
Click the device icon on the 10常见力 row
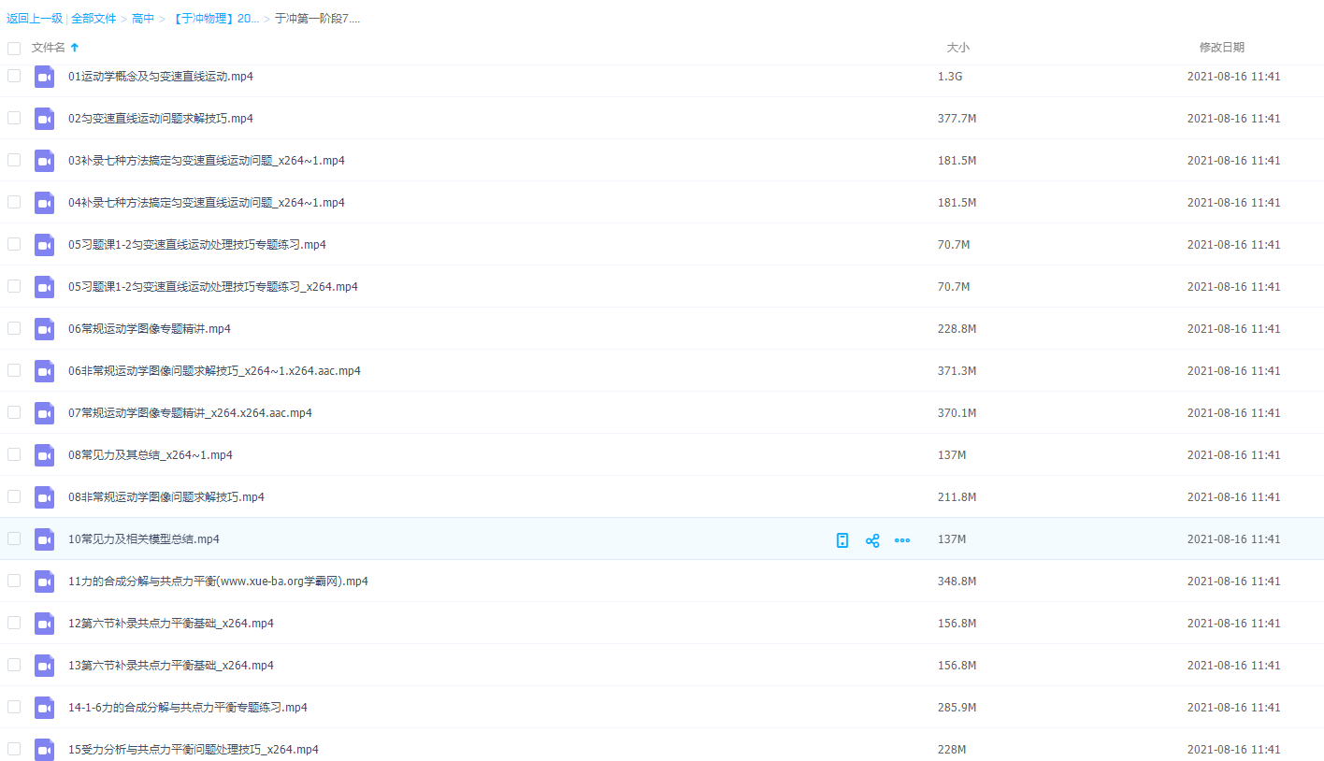(x=842, y=540)
